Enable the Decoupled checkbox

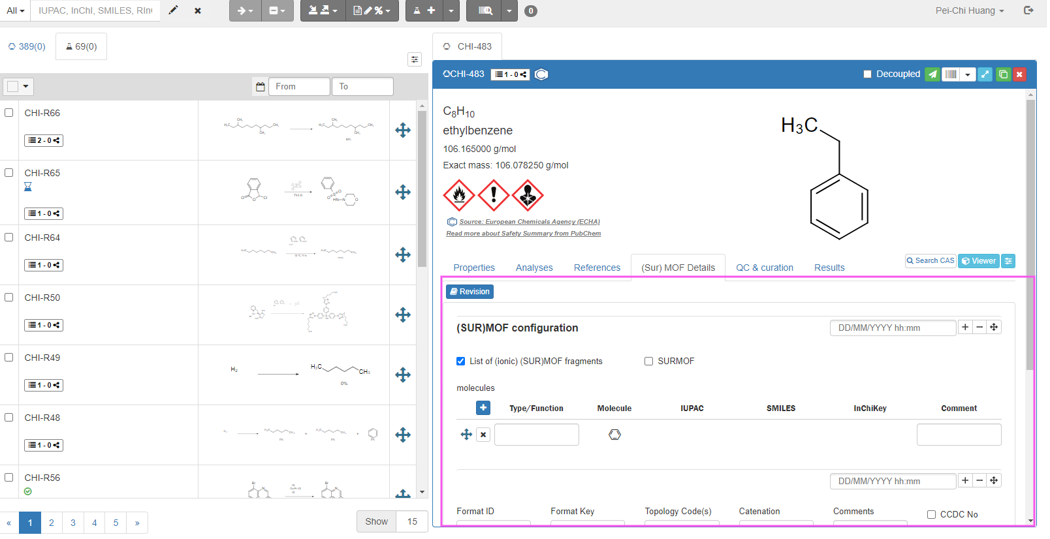867,74
